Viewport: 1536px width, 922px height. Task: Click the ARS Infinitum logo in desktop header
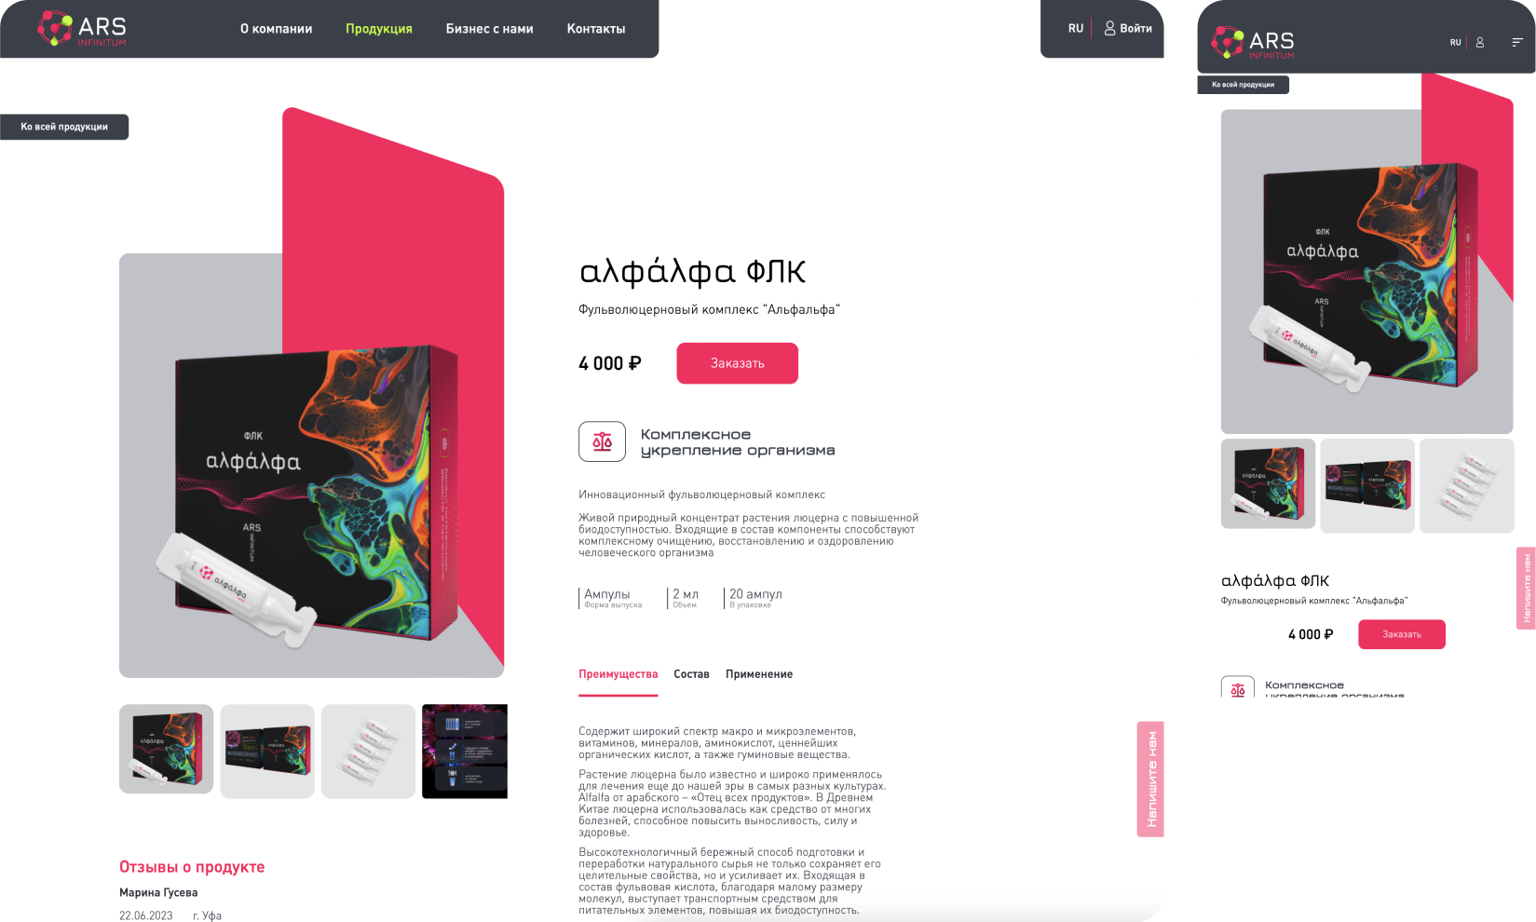click(x=82, y=29)
